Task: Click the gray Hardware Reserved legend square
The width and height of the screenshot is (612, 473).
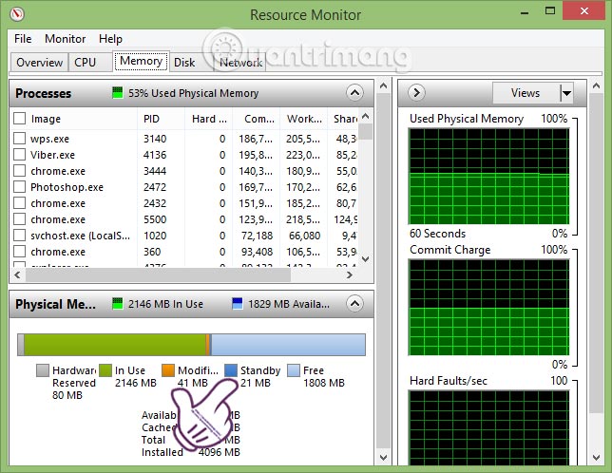Action: pyautogui.click(x=43, y=370)
